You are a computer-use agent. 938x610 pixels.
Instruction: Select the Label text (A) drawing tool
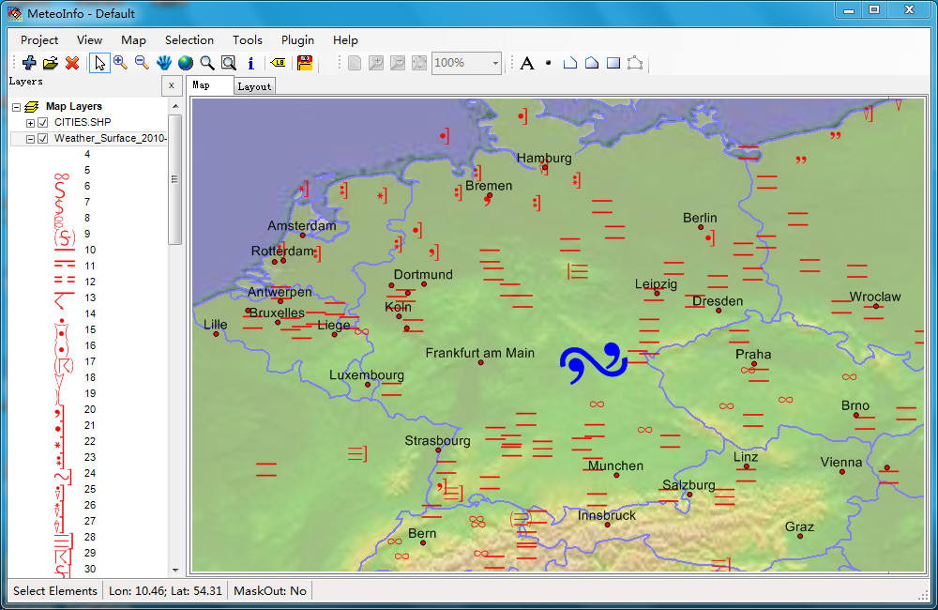[526, 63]
